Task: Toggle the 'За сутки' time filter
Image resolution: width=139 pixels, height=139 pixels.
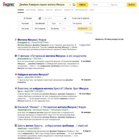Action: (25, 28)
